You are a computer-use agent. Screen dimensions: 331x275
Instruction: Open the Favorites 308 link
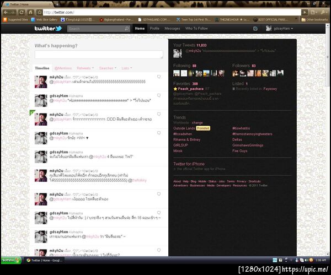[185, 84]
